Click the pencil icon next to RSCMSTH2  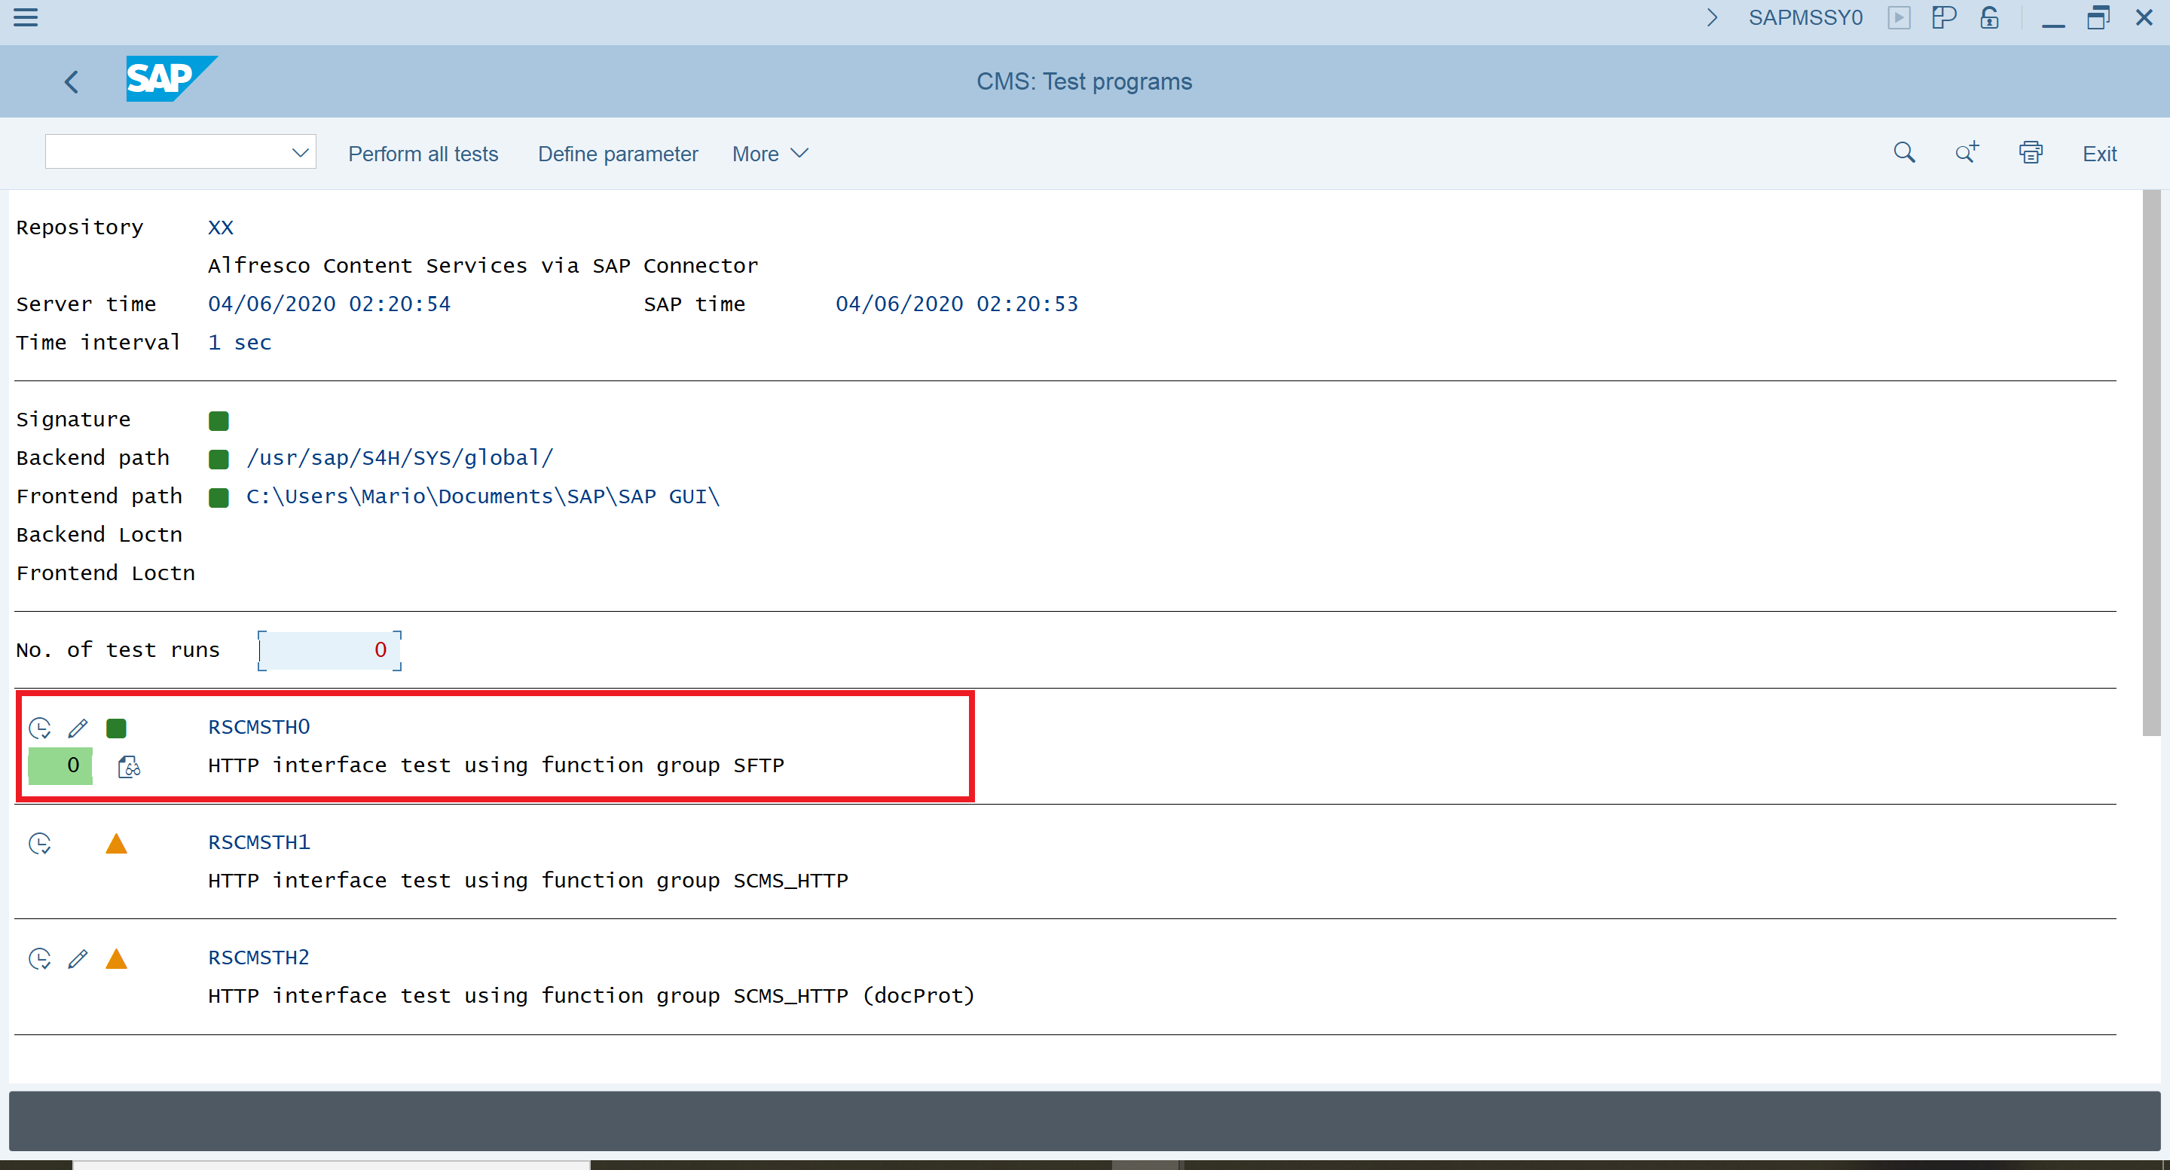(78, 958)
